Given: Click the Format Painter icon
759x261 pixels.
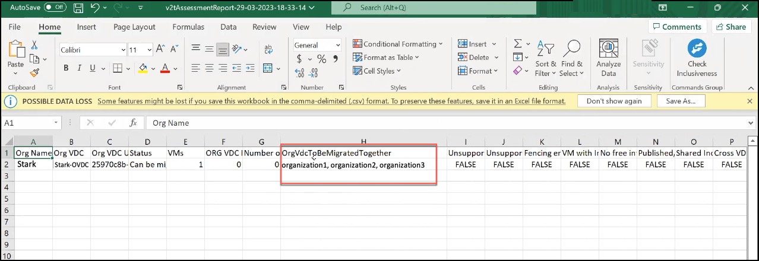Looking at the screenshot, I should 34,72.
